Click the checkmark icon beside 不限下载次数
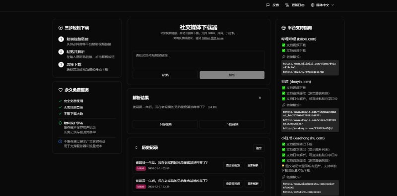This screenshot has height=196, width=397. click(60, 114)
